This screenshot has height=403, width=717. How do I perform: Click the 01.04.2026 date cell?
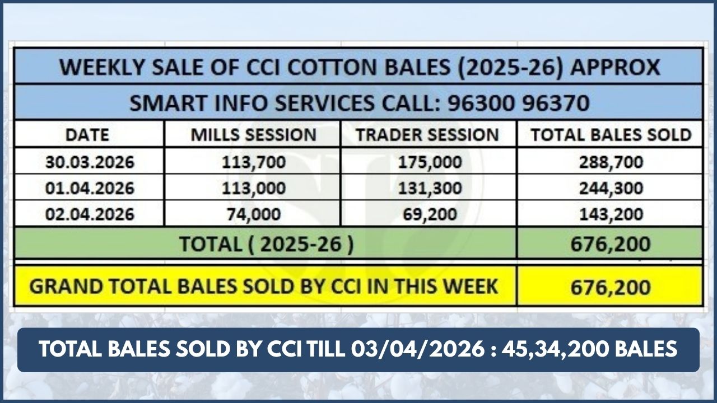(90, 189)
